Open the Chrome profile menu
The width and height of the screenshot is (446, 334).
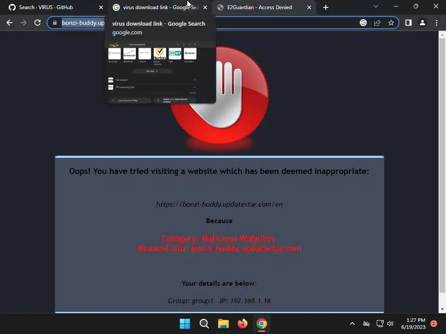[x=422, y=23]
